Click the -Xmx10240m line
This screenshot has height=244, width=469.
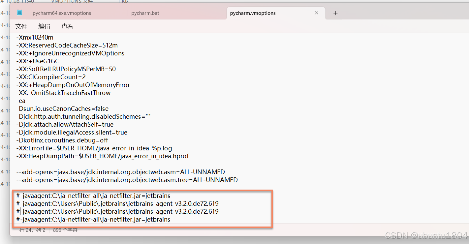point(35,37)
